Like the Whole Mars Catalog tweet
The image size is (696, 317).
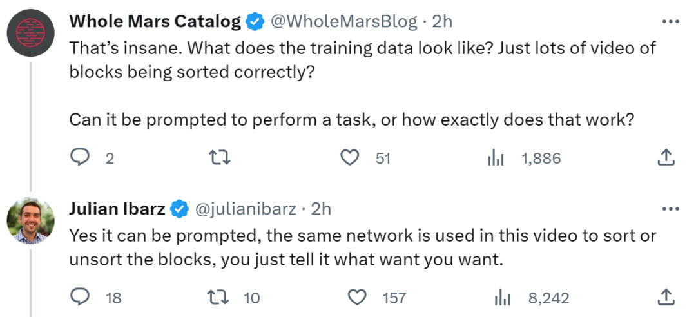(350, 158)
